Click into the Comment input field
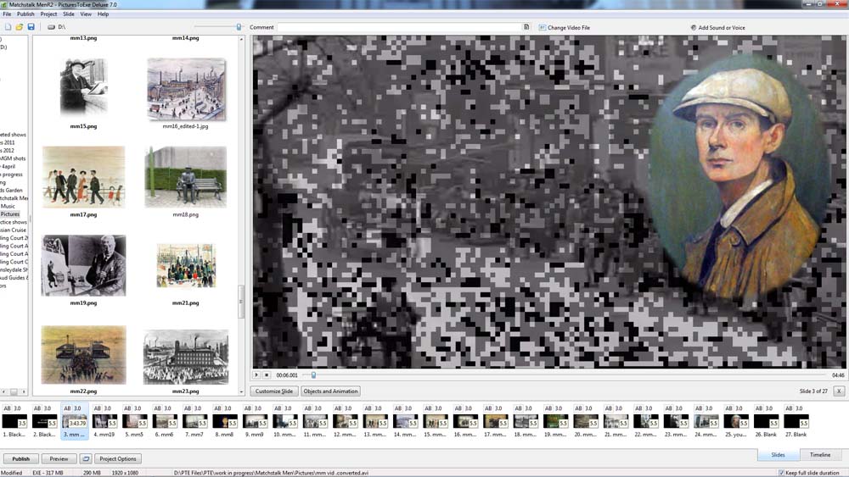The width and height of the screenshot is (849, 477). point(400,27)
